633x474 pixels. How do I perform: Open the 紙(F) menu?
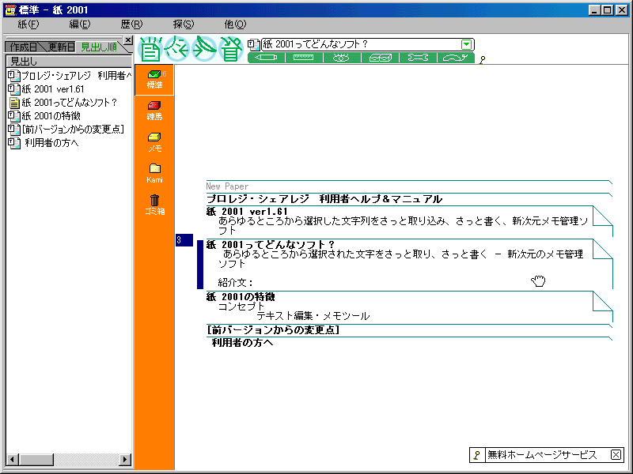(x=28, y=24)
